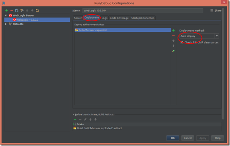Image resolution: width=230 pixels, height=146 pixels.
Task: Add a before launch task
Action: click(x=75, y=119)
